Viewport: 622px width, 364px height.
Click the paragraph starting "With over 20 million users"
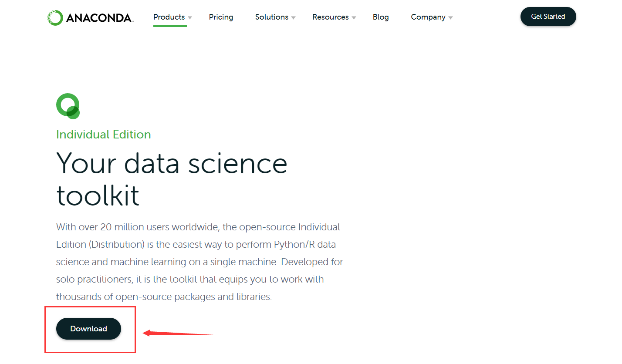(199, 262)
